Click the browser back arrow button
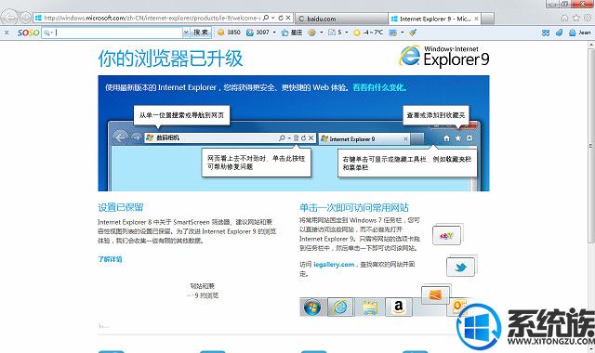 click(9, 17)
